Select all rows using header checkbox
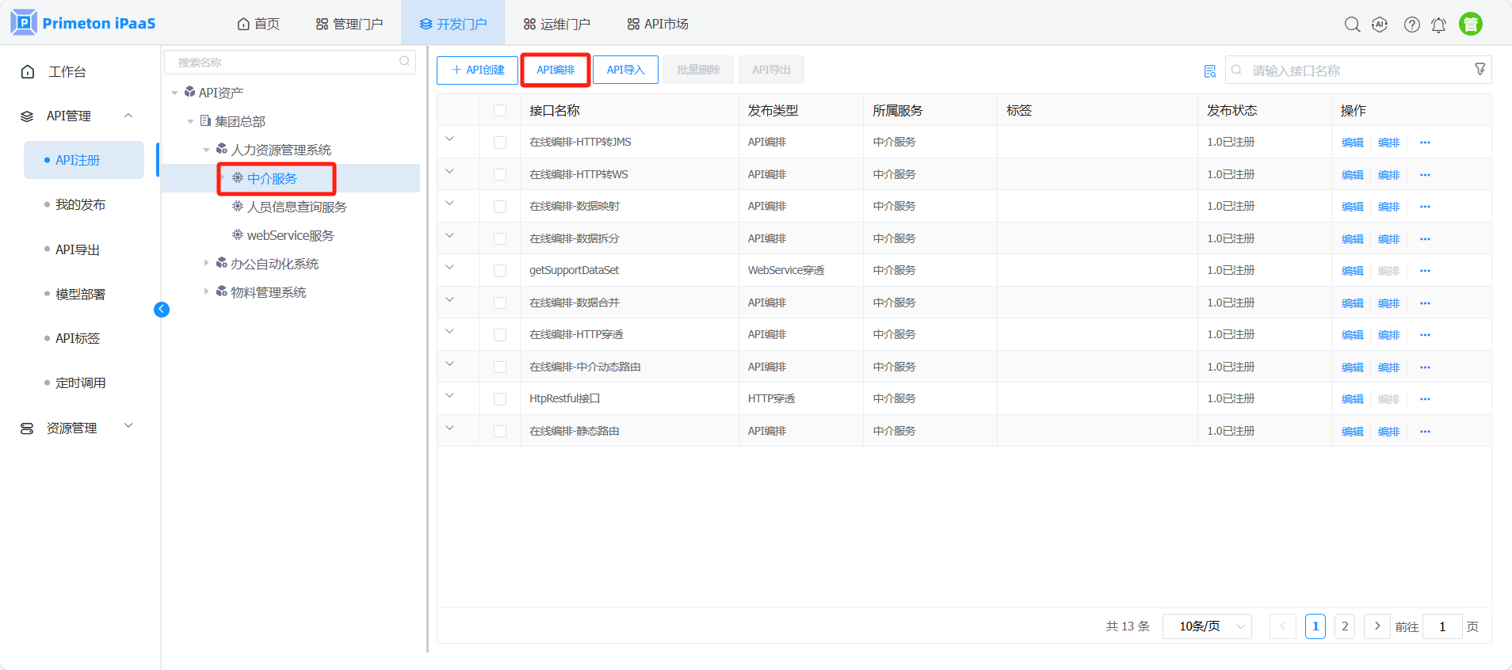1512x670 pixels. coord(500,111)
